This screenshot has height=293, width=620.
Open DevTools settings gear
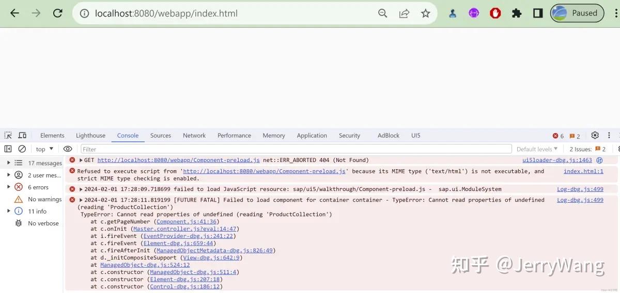[x=595, y=135]
